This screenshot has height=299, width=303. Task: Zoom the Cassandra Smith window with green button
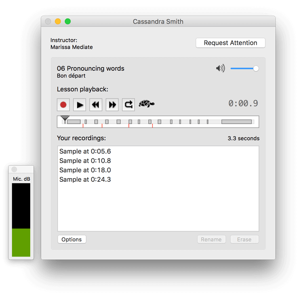point(67,21)
